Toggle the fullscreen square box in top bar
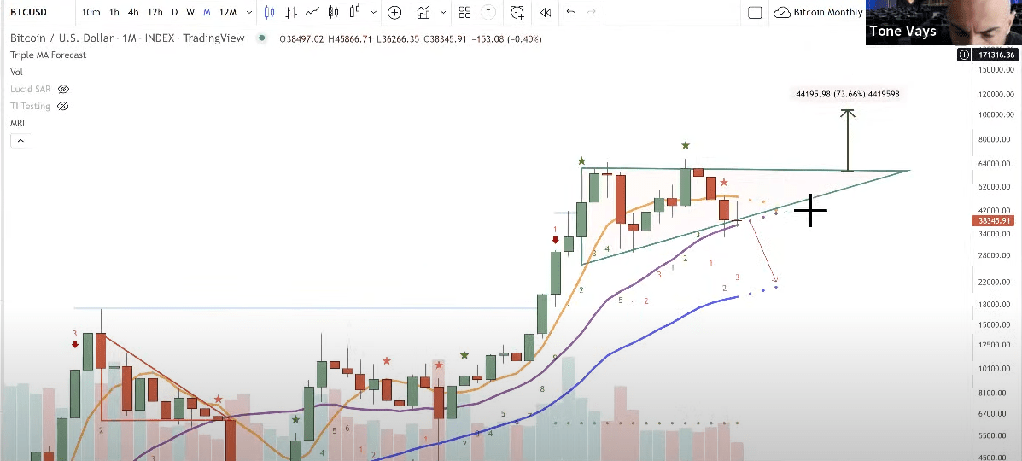This screenshot has height=461, width=1022. (x=754, y=13)
